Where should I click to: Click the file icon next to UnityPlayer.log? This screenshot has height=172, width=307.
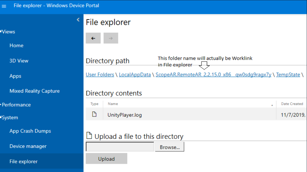94,114
